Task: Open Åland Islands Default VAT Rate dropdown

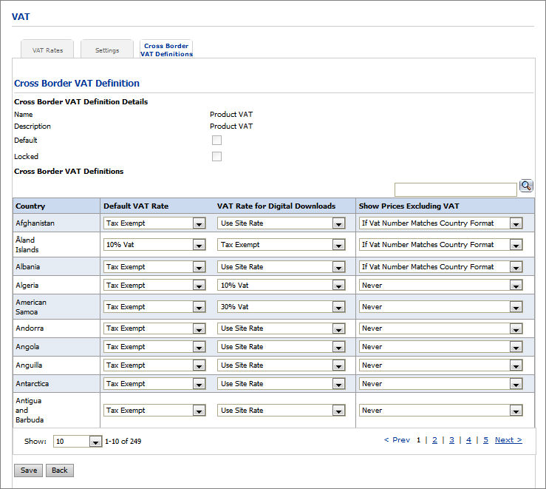Action: [154, 245]
